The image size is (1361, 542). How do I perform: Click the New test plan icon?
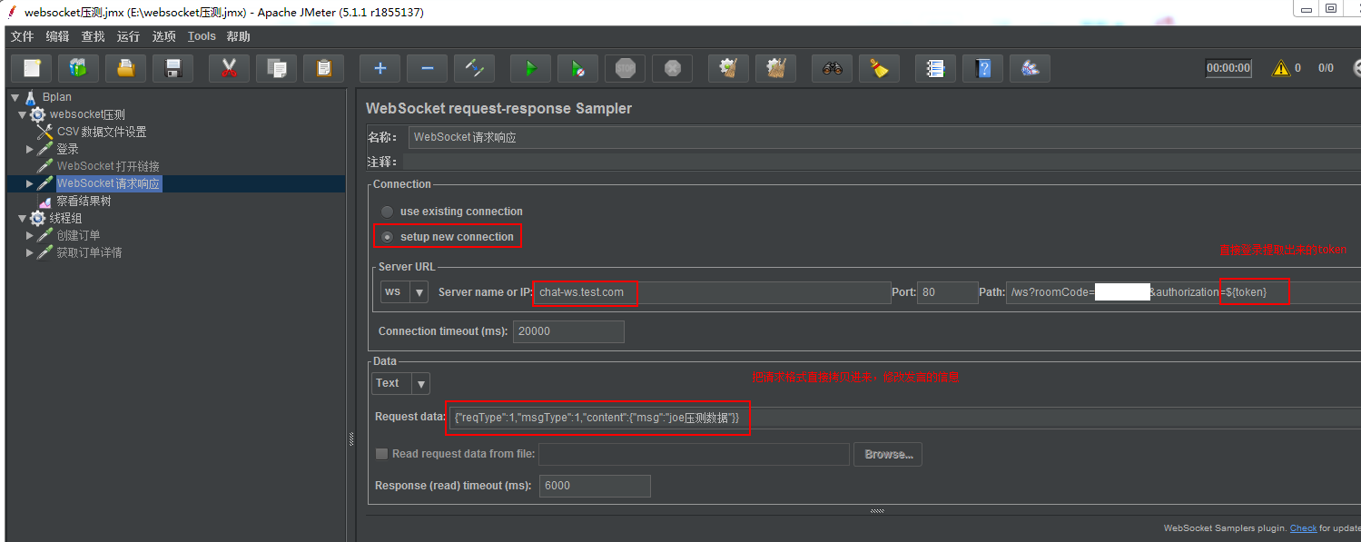[x=32, y=68]
